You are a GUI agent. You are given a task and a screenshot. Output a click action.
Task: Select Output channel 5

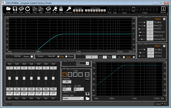(147, 9)
